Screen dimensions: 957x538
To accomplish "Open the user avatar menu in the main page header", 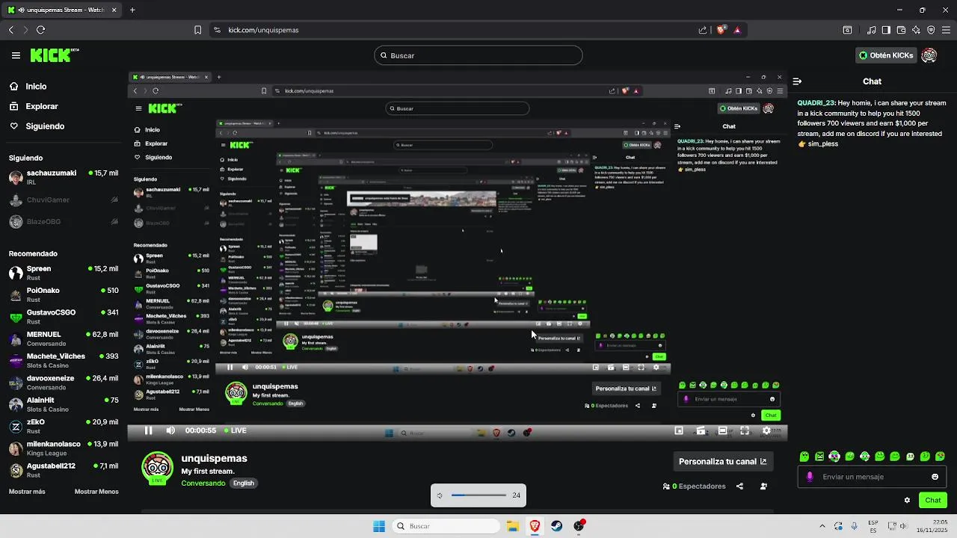I will [x=929, y=55].
